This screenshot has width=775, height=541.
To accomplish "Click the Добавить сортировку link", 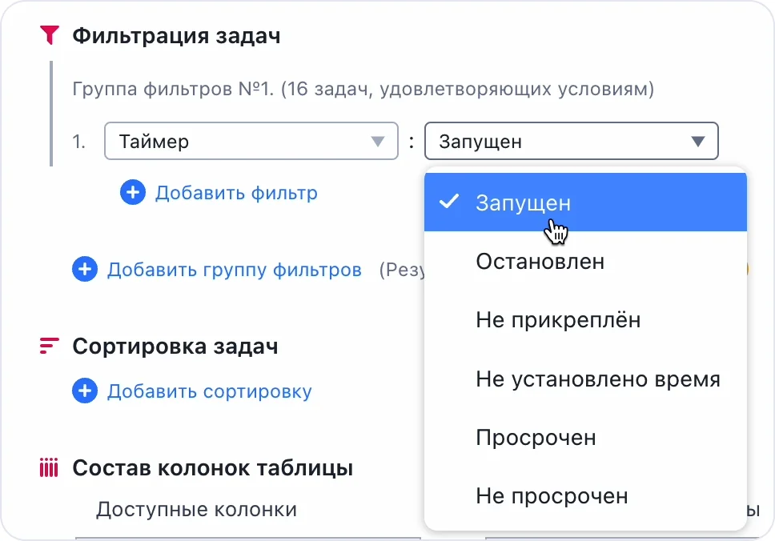I will pyautogui.click(x=209, y=391).
